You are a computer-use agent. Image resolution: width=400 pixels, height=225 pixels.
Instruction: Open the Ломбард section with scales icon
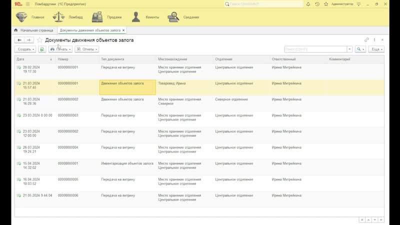[x=67, y=17]
